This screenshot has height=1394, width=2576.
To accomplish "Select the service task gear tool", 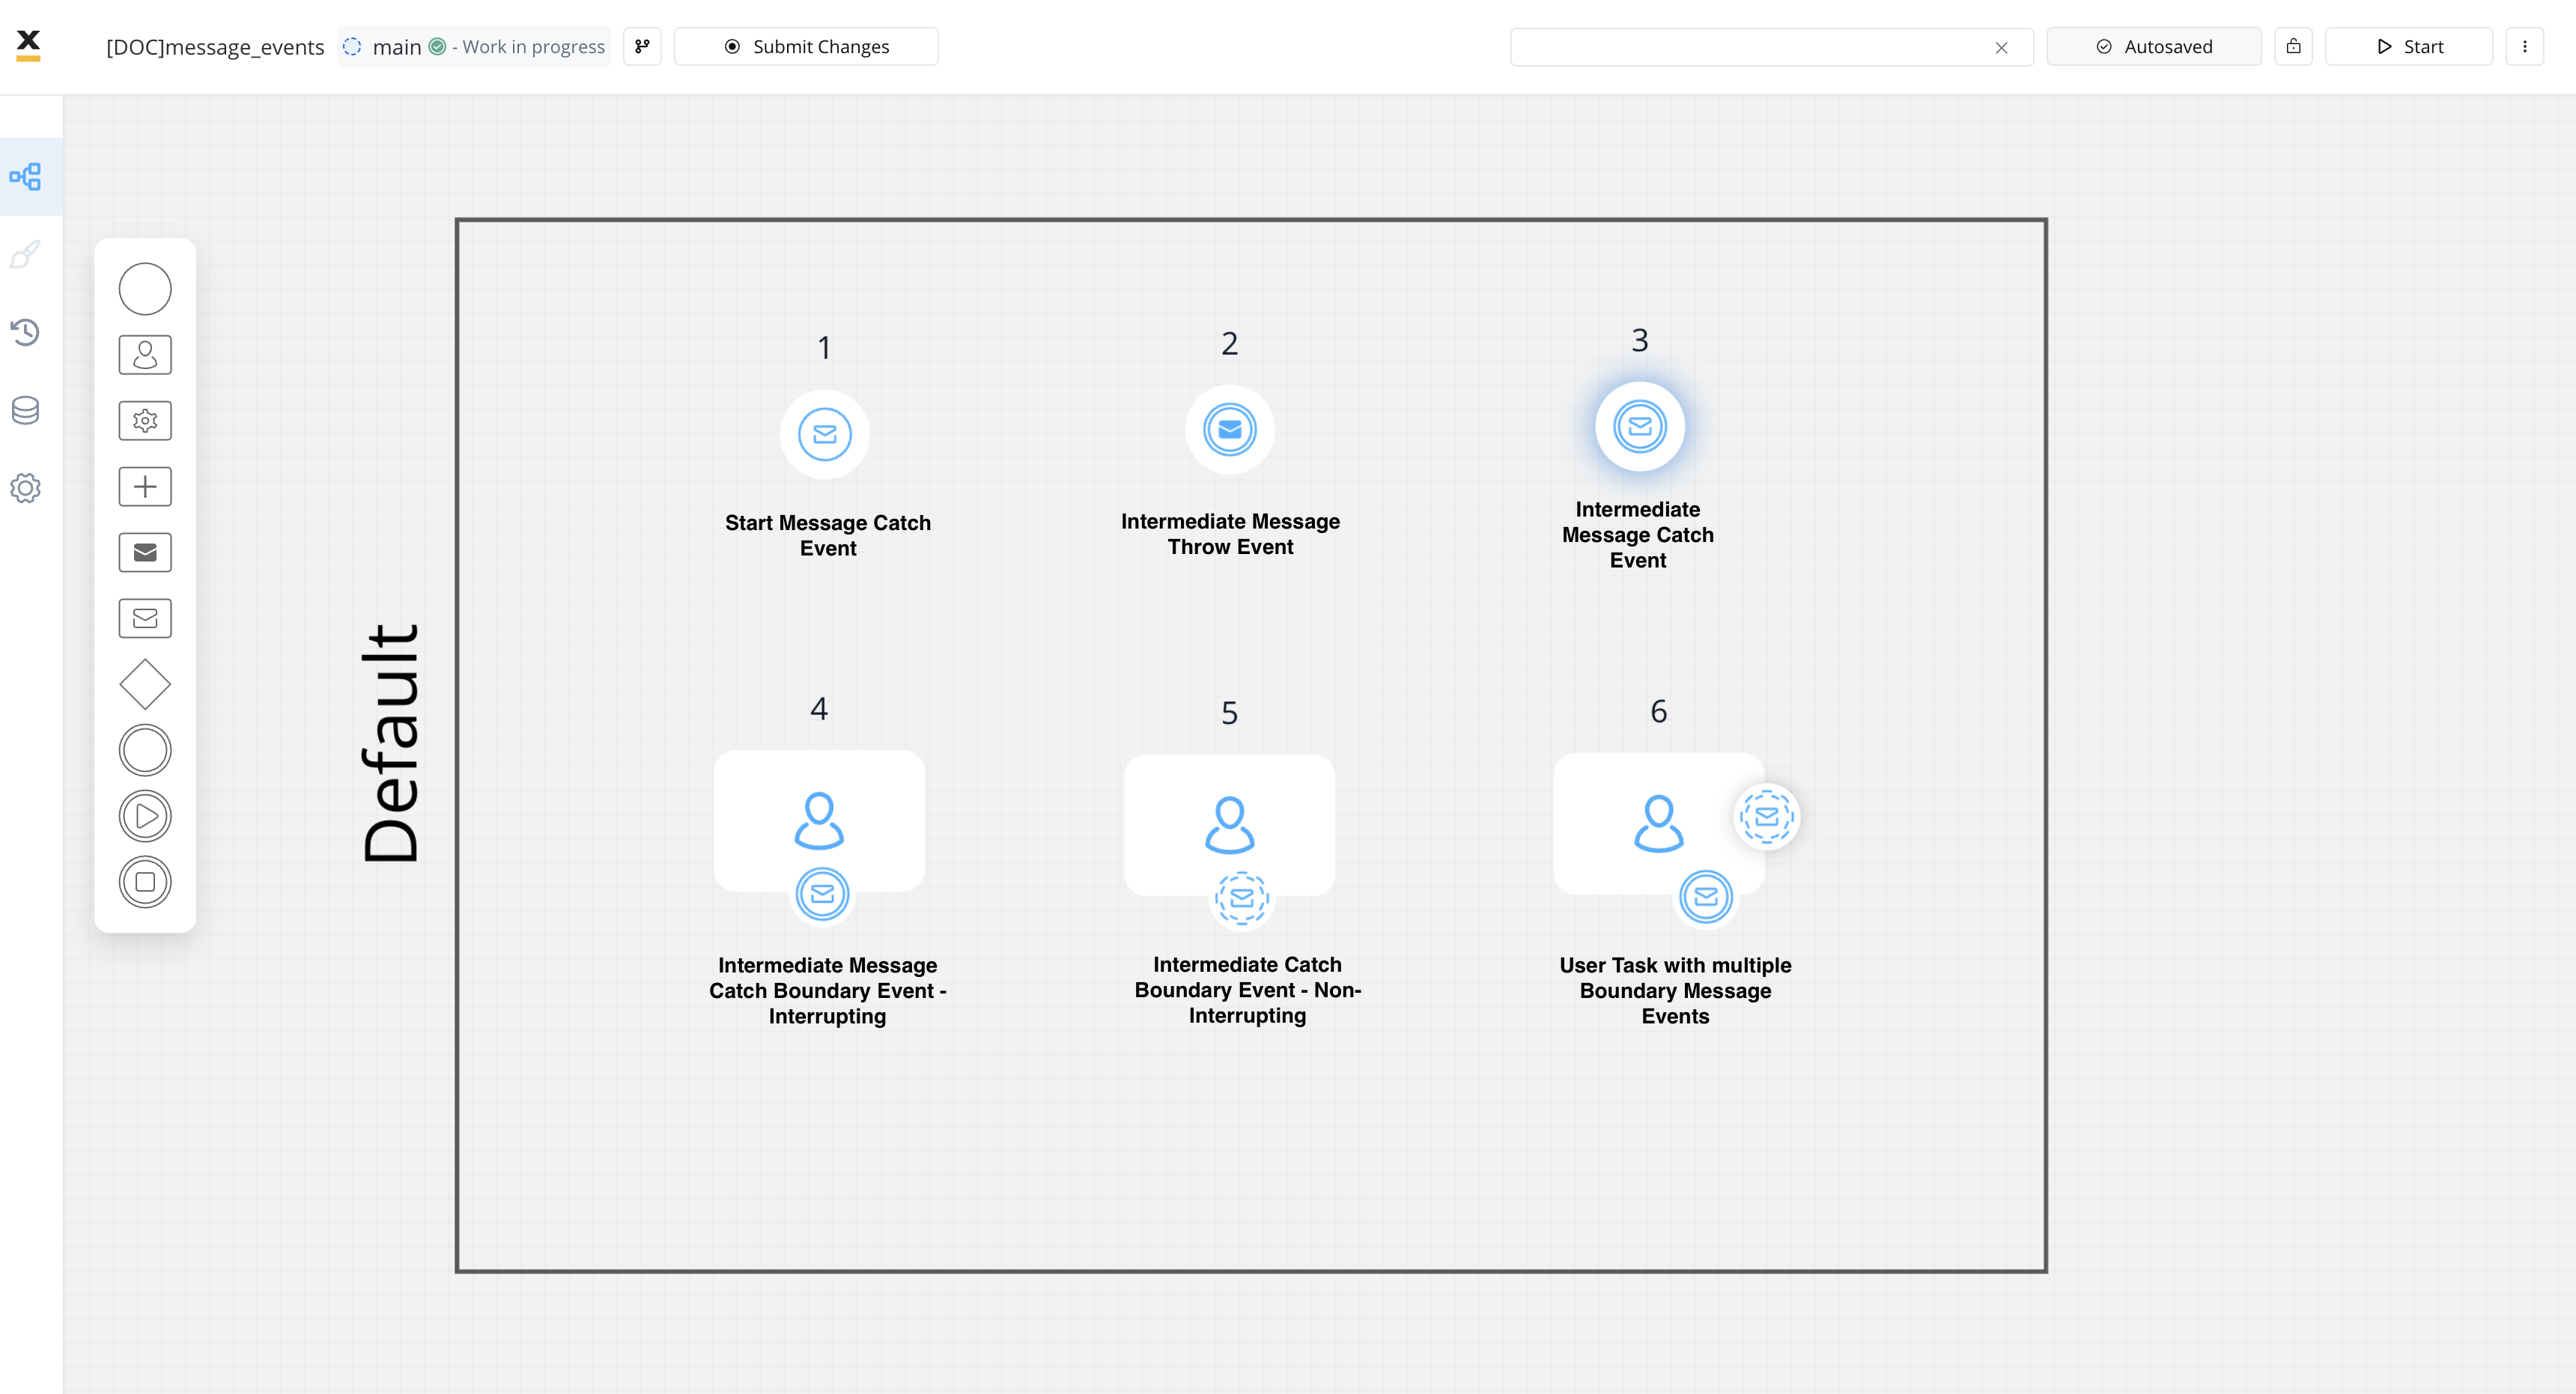I will [x=145, y=421].
